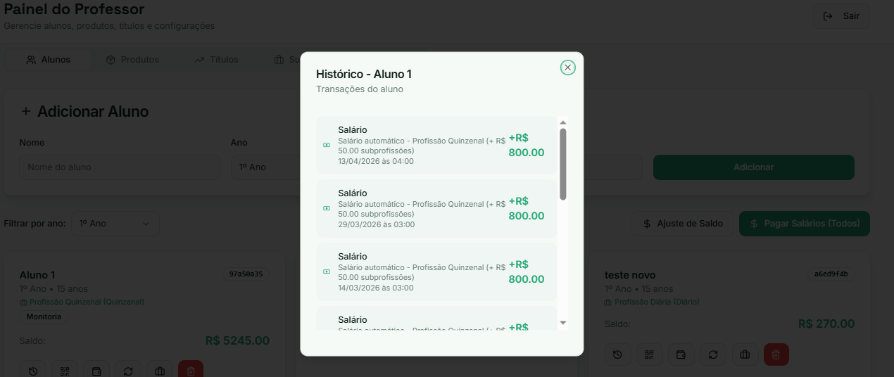Close the Histórico - Aluno 1 dialog
The width and height of the screenshot is (894, 377).
pos(567,68)
